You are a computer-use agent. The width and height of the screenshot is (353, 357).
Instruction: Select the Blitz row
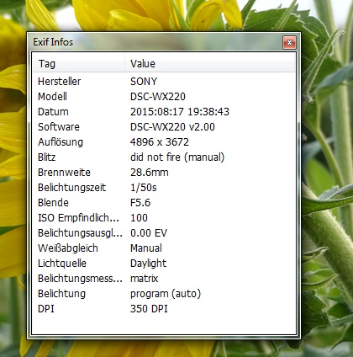coord(164,157)
